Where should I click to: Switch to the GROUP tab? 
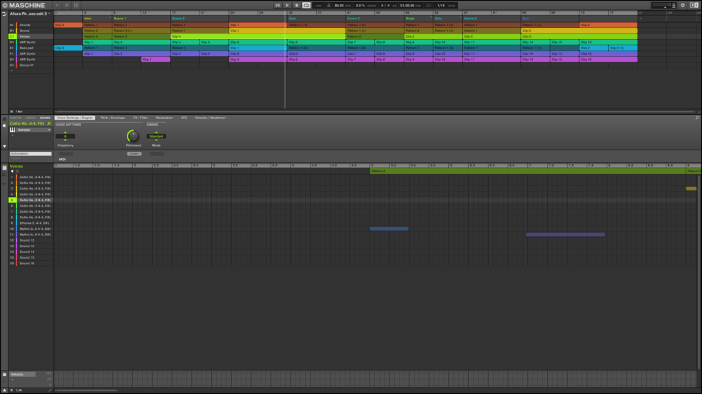[x=30, y=118]
